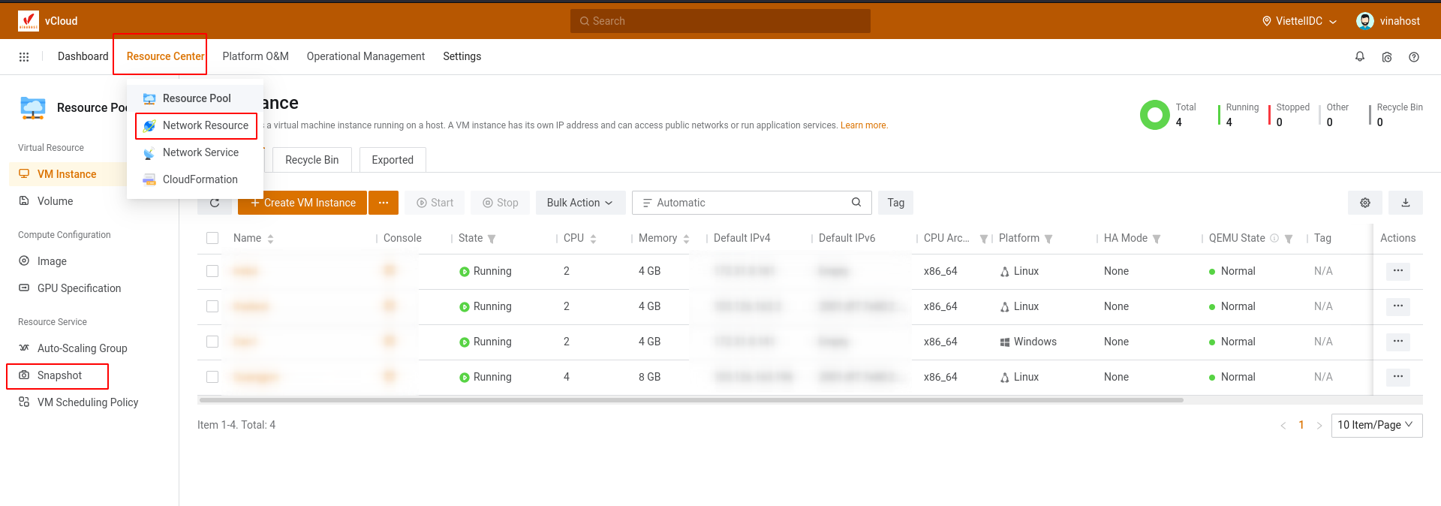The image size is (1441, 506).
Task: Refresh the VM instance list
Action: (215, 203)
